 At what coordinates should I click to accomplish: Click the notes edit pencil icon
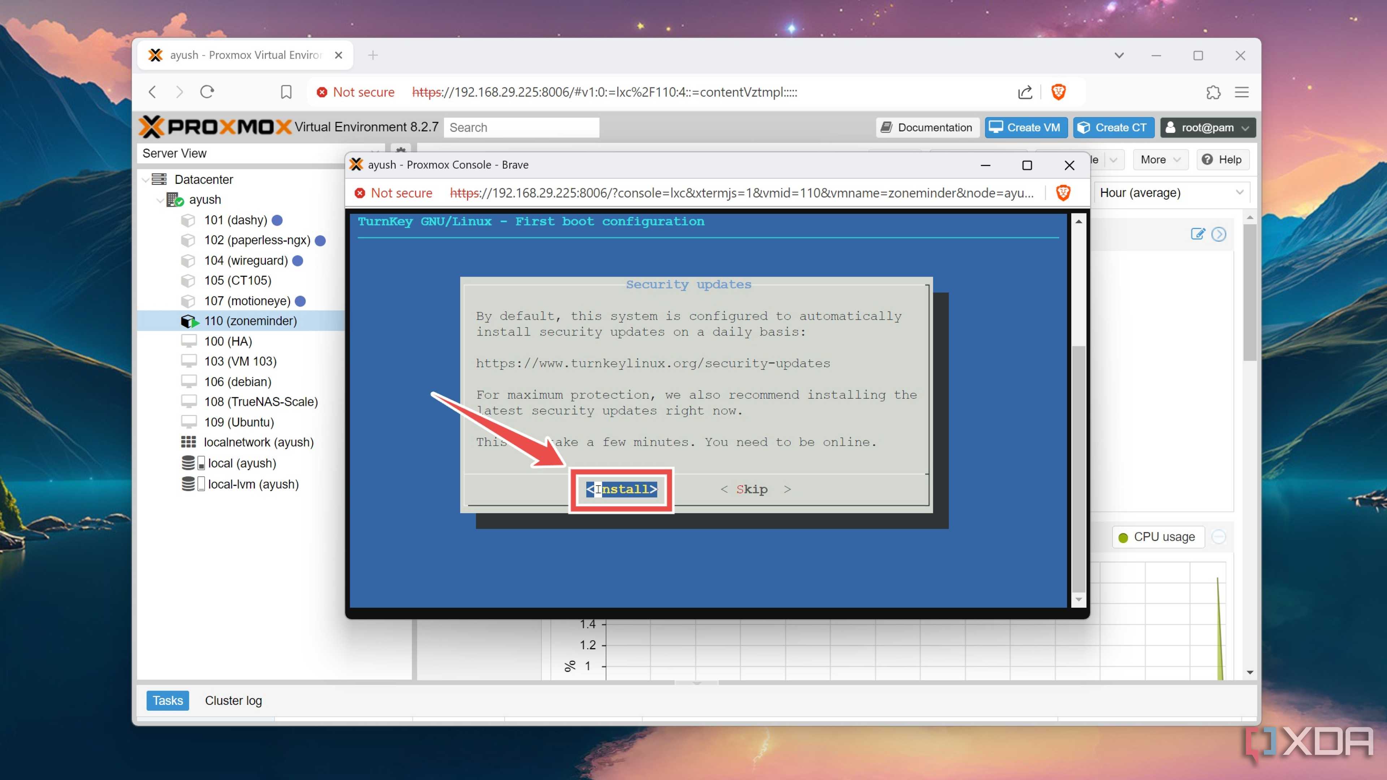(x=1197, y=234)
